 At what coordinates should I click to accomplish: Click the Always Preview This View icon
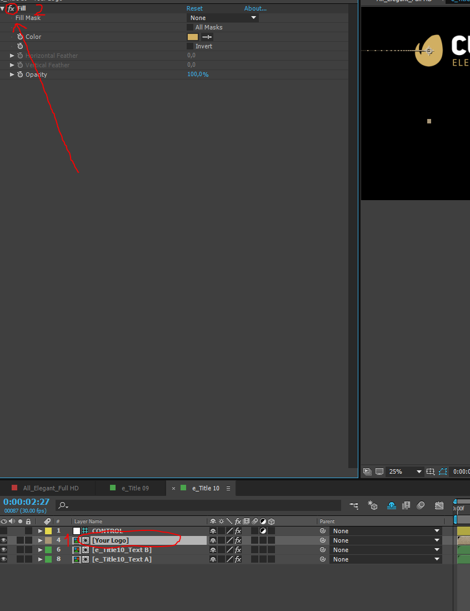coord(367,471)
